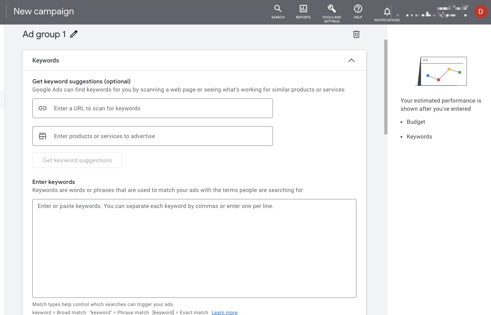
Task: Delete Ad group 1 using trash icon
Action: (x=356, y=34)
